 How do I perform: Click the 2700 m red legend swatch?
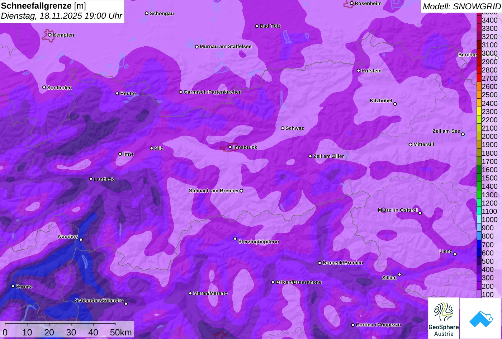[479, 78]
